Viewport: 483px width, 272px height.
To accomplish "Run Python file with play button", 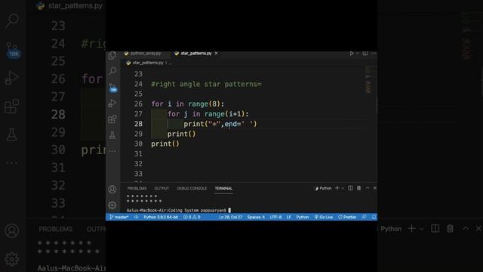I will tap(352, 54).
